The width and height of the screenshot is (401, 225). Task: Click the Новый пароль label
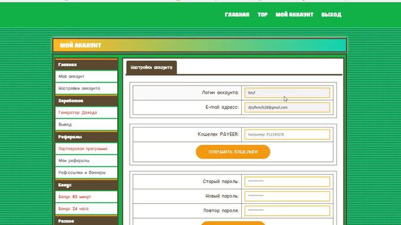click(x=222, y=196)
